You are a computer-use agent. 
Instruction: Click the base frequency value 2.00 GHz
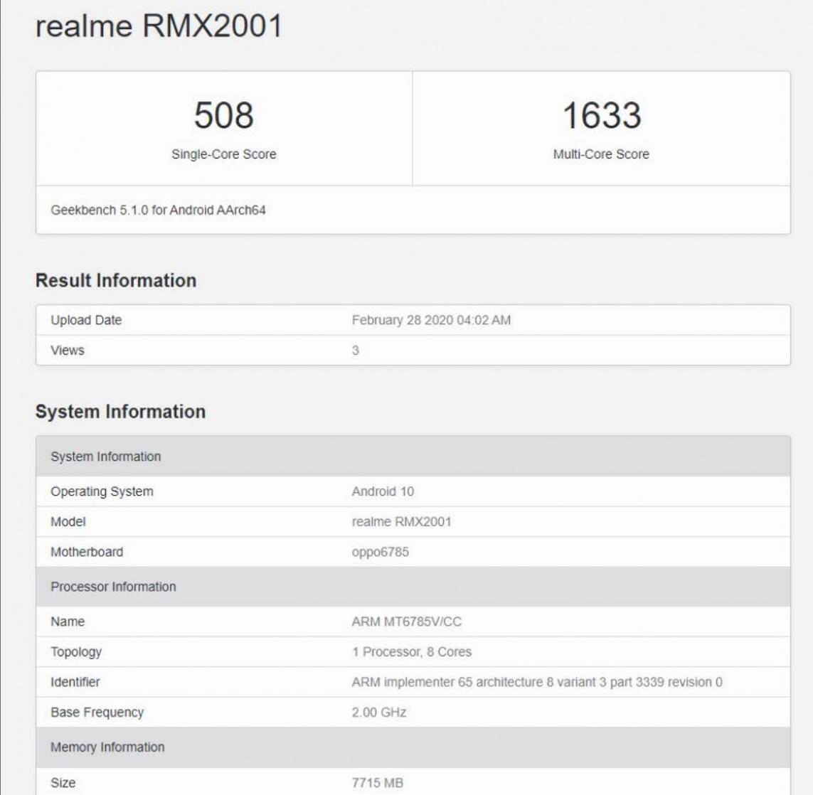378,713
